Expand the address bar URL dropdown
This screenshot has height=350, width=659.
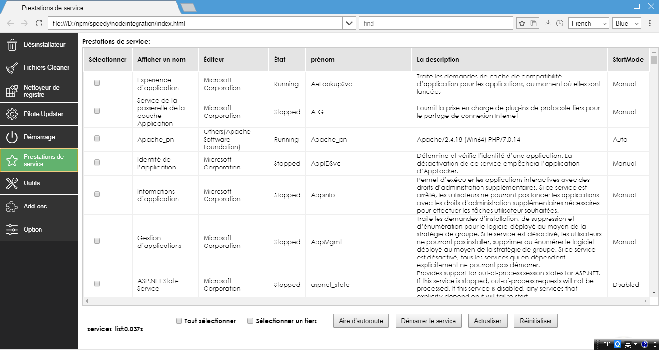coord(349,23)
